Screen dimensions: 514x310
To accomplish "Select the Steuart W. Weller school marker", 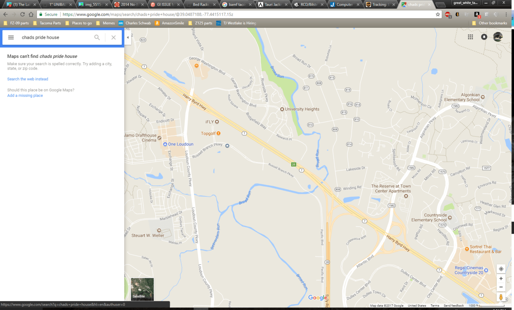I will pos(159,230).
